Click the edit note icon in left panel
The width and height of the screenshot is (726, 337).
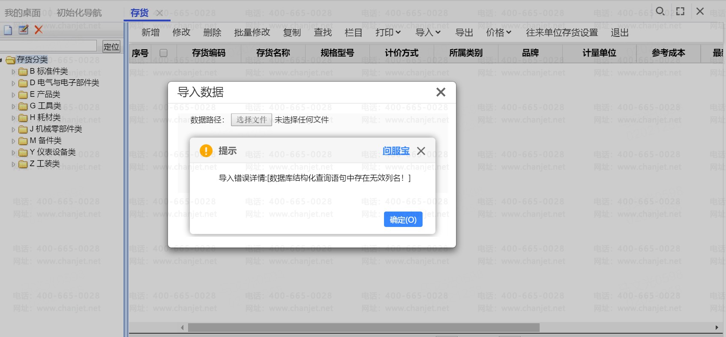click(23, 30)
